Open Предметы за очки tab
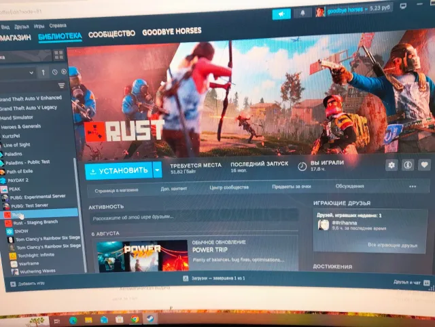The width and height of the screenshot is (435, 327). coord(292,187)
